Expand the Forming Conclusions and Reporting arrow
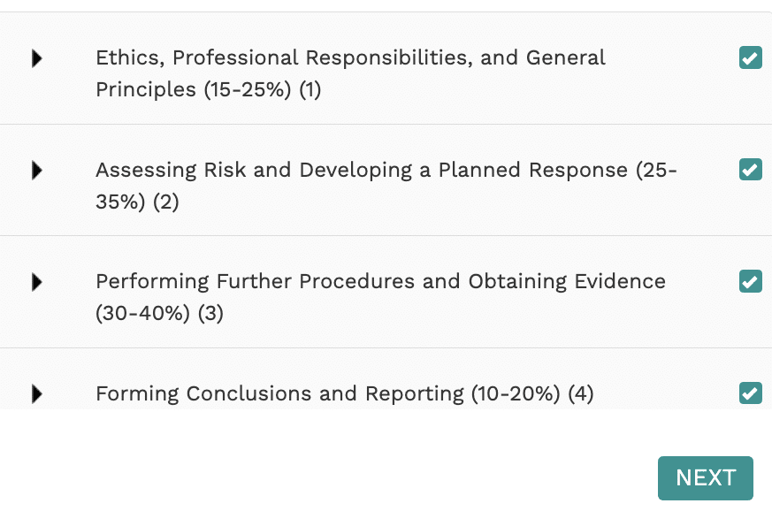This screenshot has height=511, width=772. (x=37, y=393)
